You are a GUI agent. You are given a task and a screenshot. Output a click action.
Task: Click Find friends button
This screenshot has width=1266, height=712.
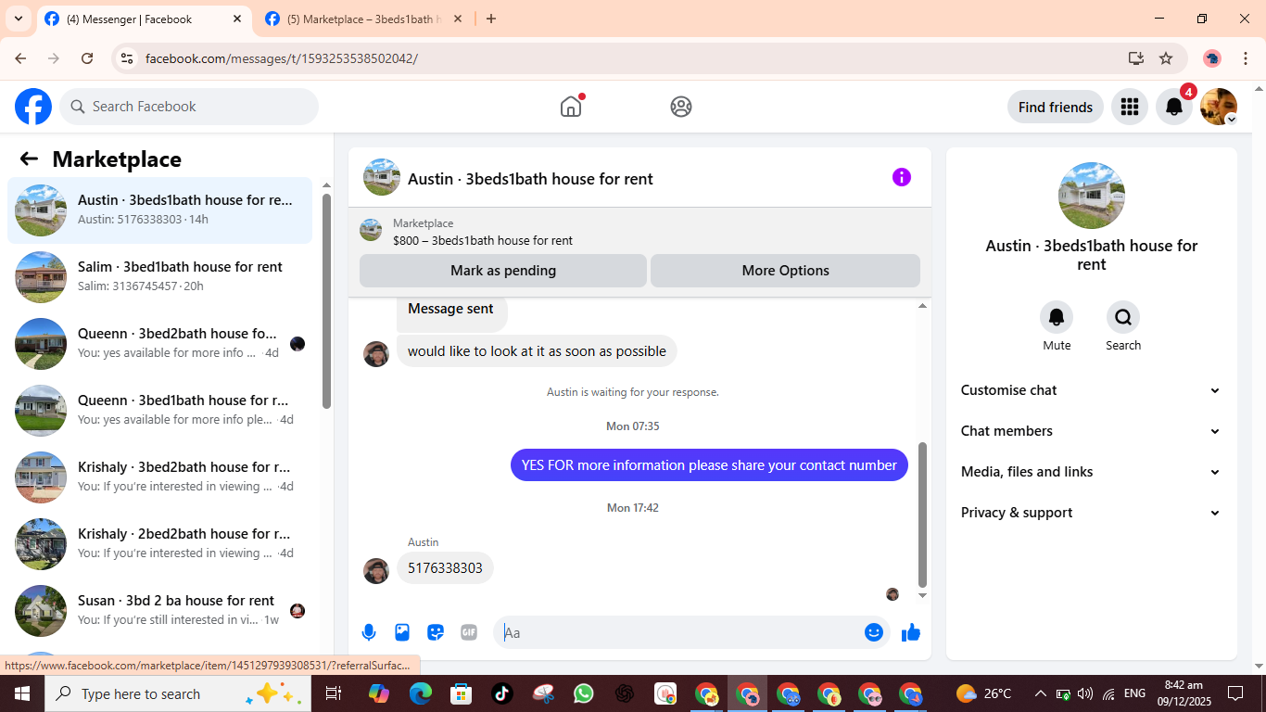click(x=1056, y=107)
